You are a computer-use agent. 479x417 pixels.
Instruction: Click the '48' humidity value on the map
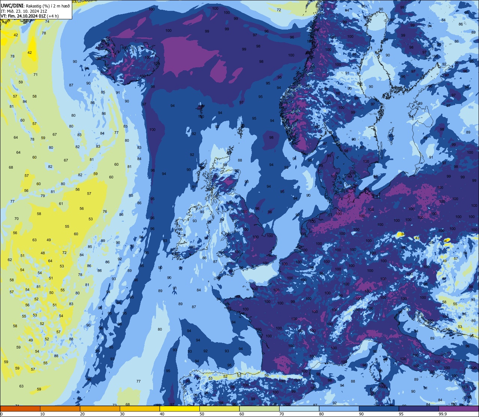43,253
